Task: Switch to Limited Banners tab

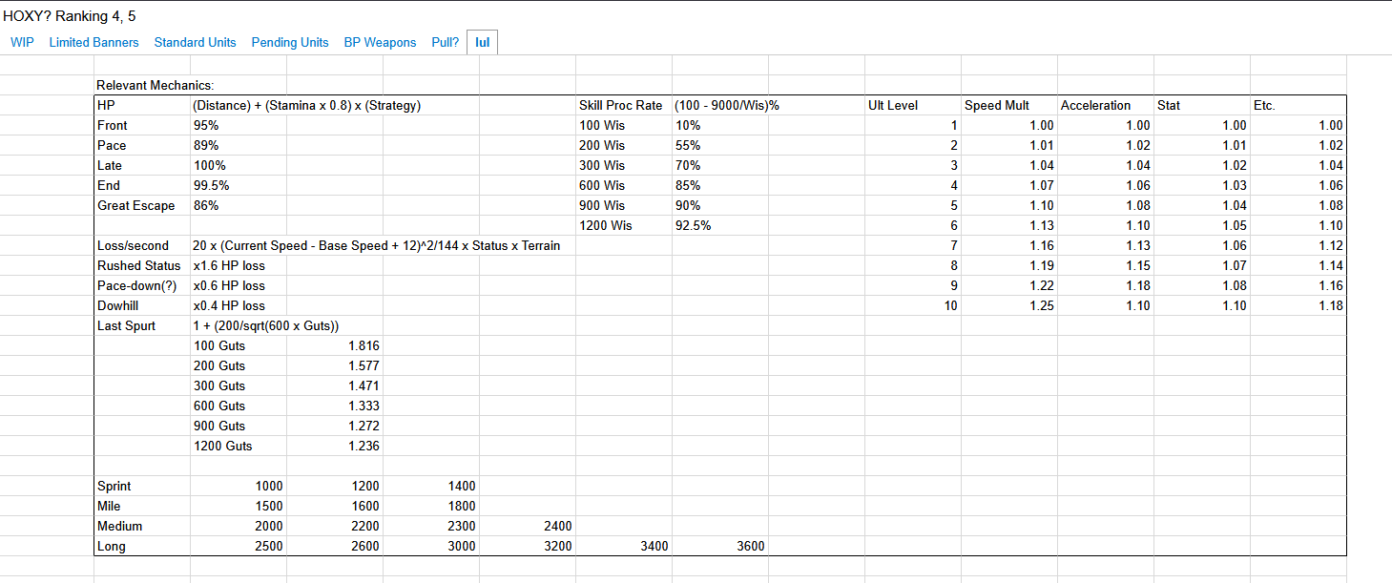Action: (x=93, y=42)
